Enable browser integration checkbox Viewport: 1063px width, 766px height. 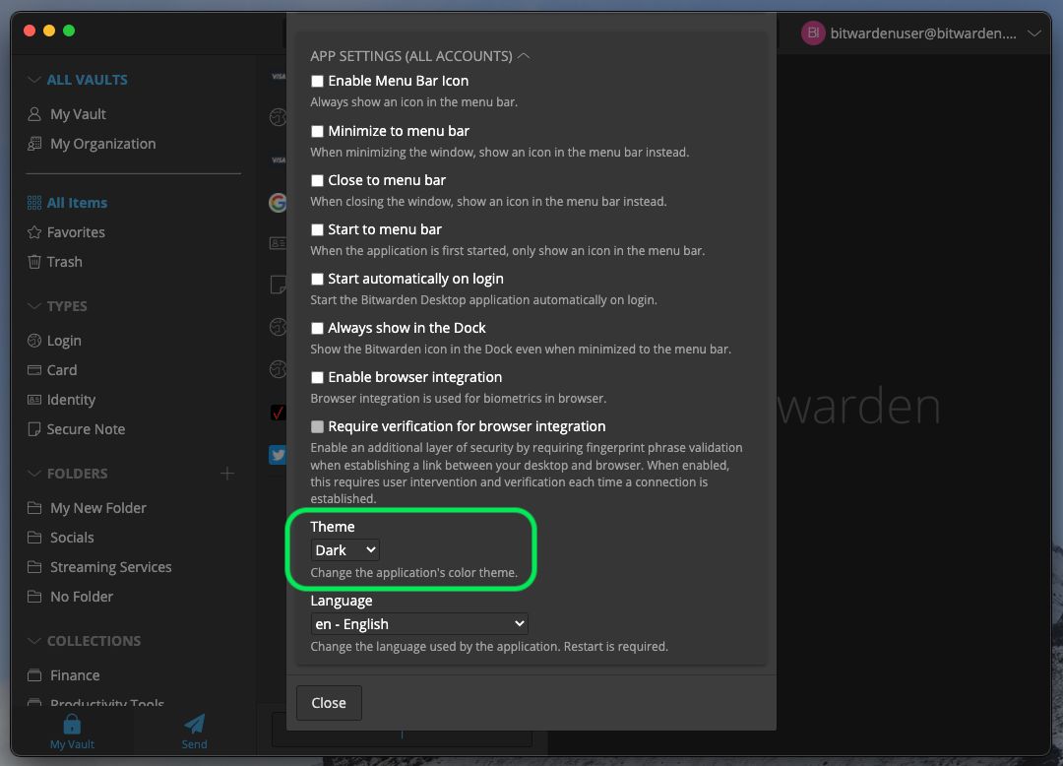317,377
